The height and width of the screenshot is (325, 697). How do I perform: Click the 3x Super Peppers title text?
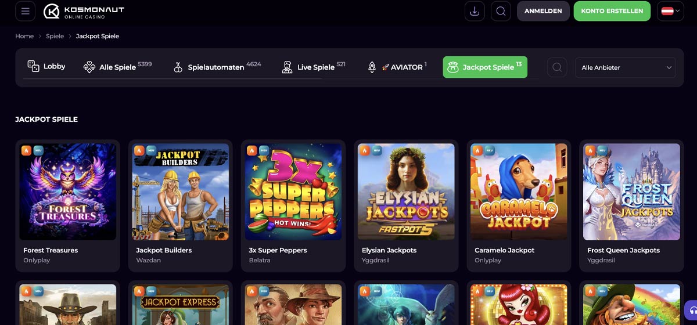pyautogui.click(x=278, y=250)
